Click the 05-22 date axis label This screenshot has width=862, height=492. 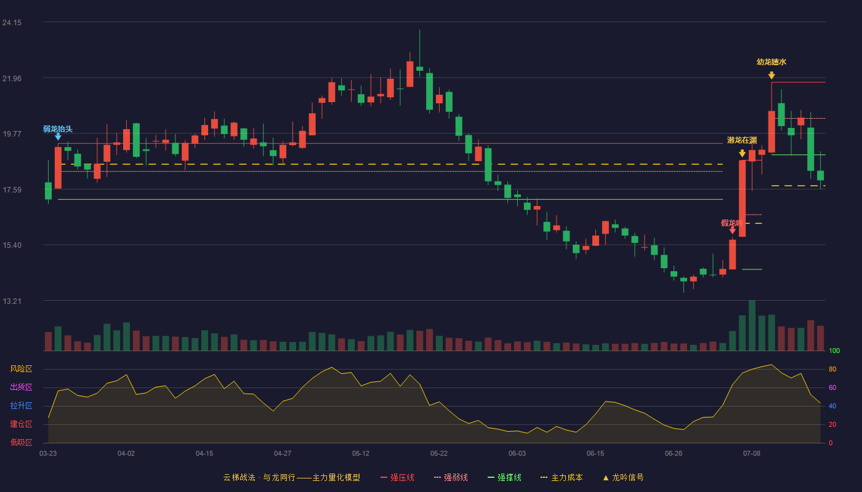(x=439, y=453)
